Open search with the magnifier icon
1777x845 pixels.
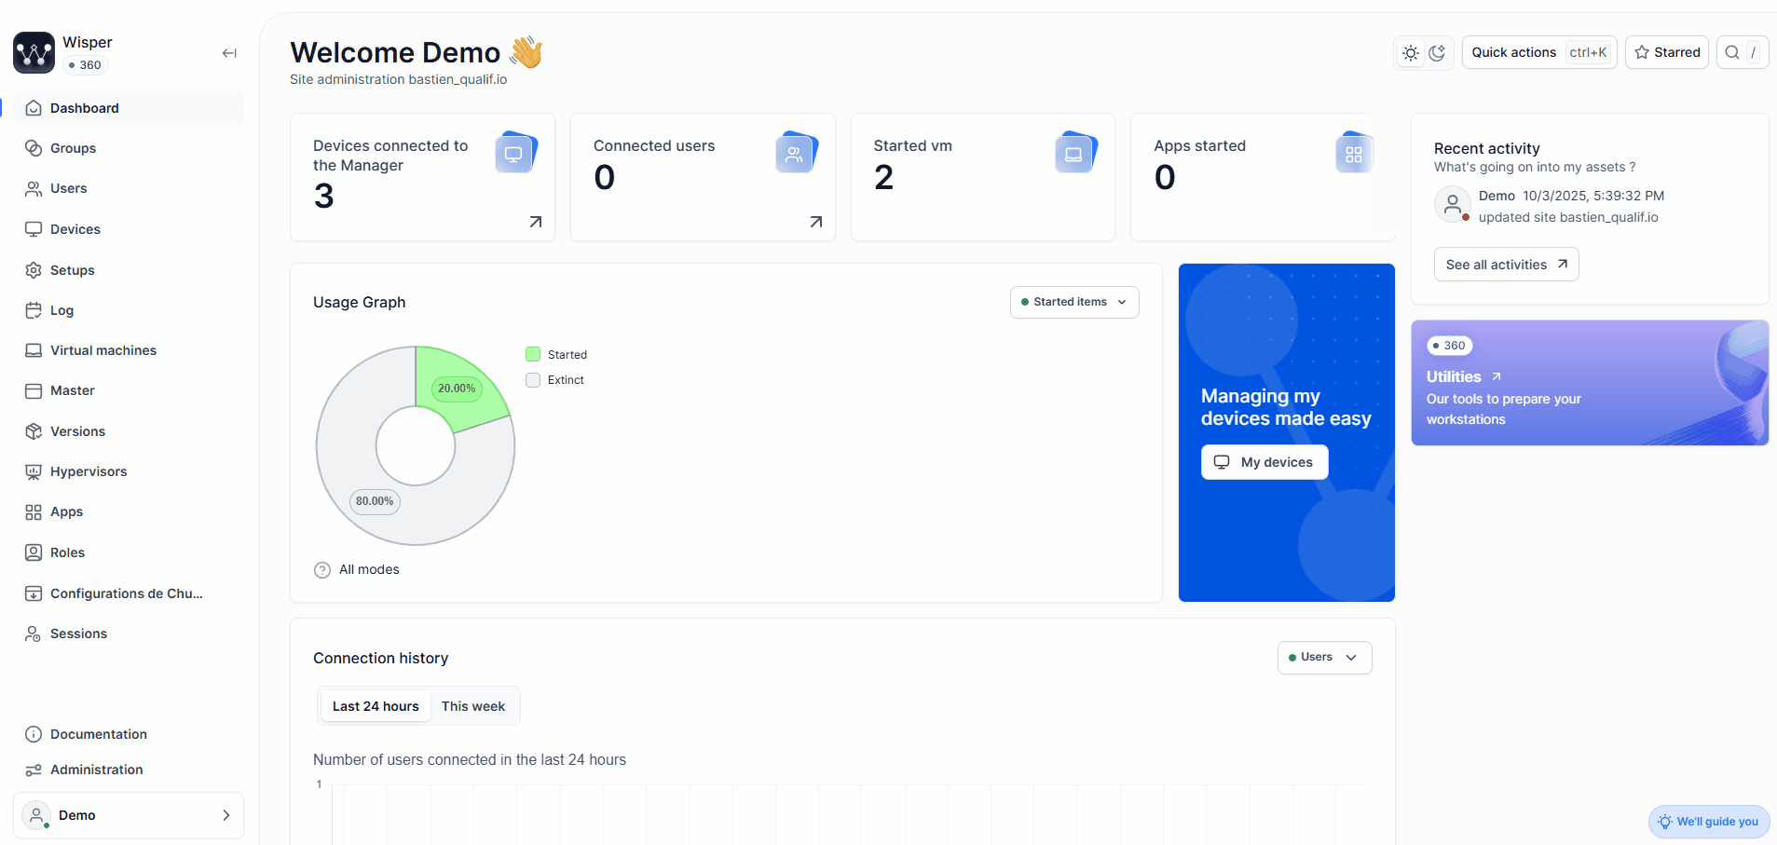(1732, 52)
